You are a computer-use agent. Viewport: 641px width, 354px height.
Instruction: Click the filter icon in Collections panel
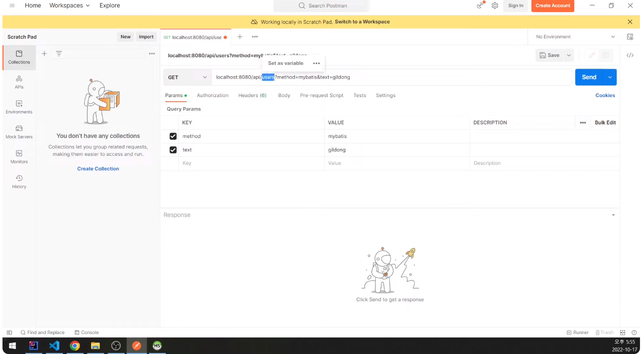[x=59, y=54]
